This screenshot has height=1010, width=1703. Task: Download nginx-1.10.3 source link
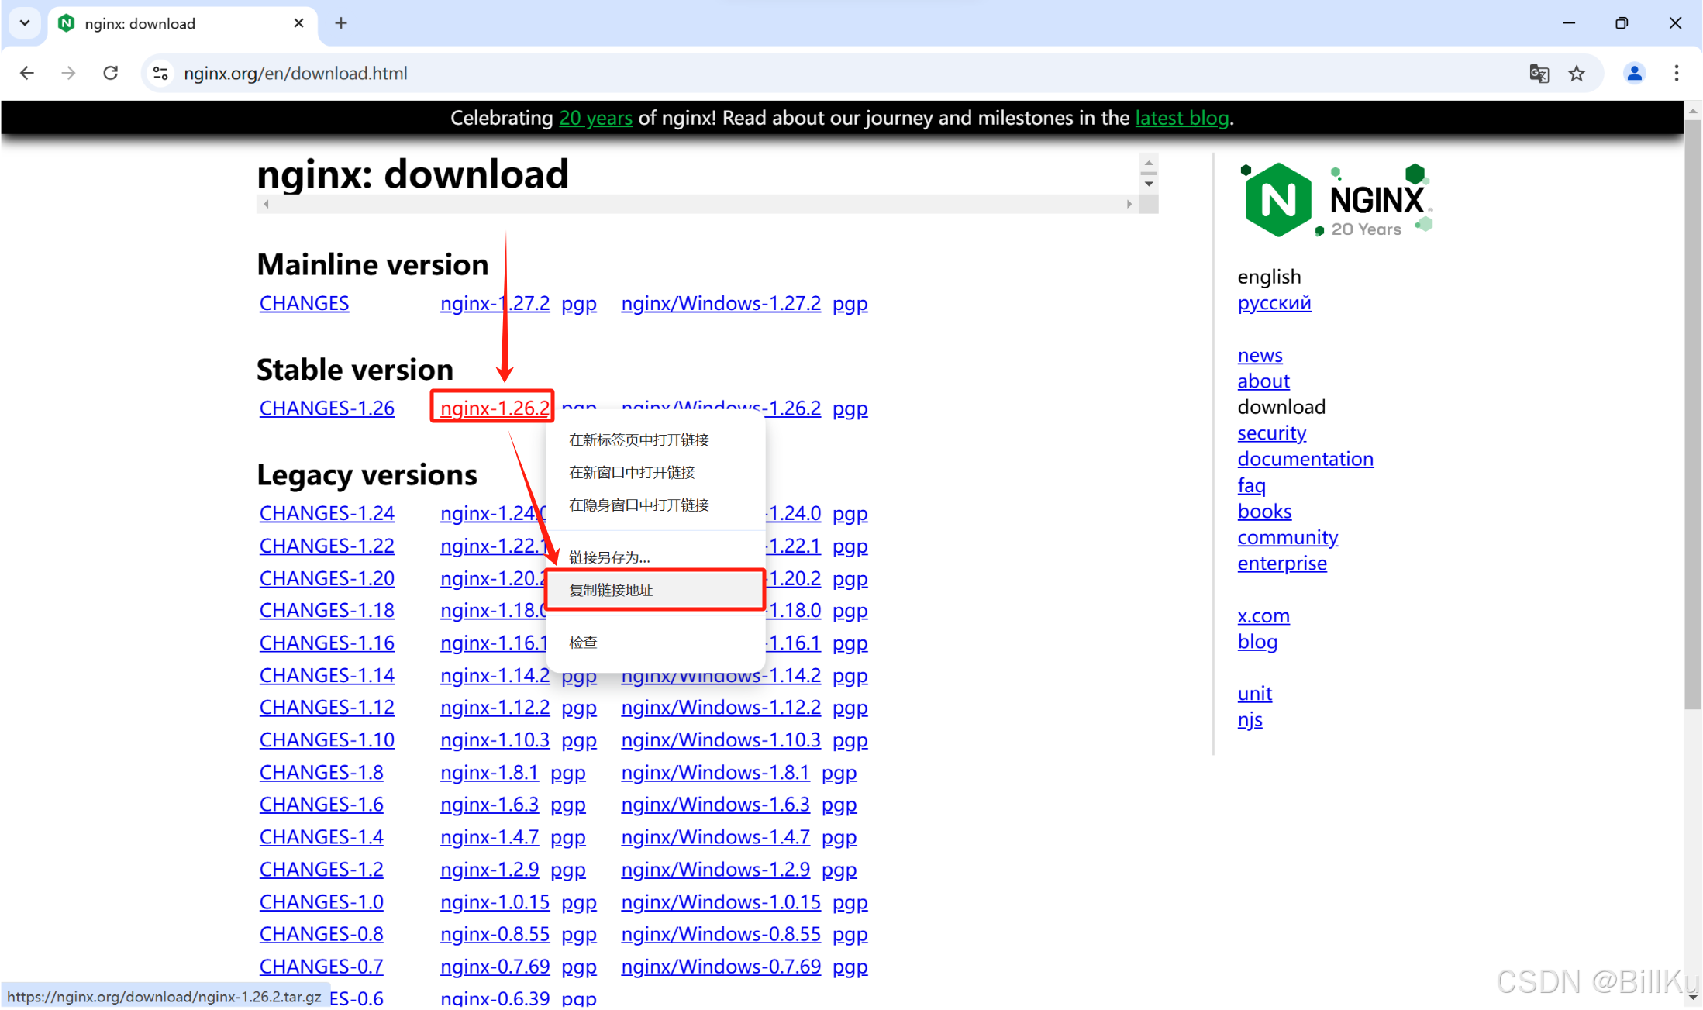coord(495,739)
